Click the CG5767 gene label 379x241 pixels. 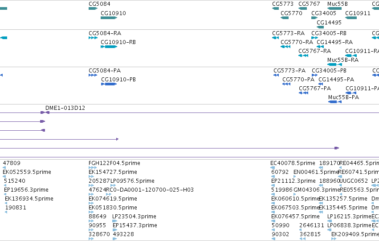pos(309,4)
